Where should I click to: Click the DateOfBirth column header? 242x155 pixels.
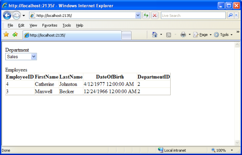110,77
